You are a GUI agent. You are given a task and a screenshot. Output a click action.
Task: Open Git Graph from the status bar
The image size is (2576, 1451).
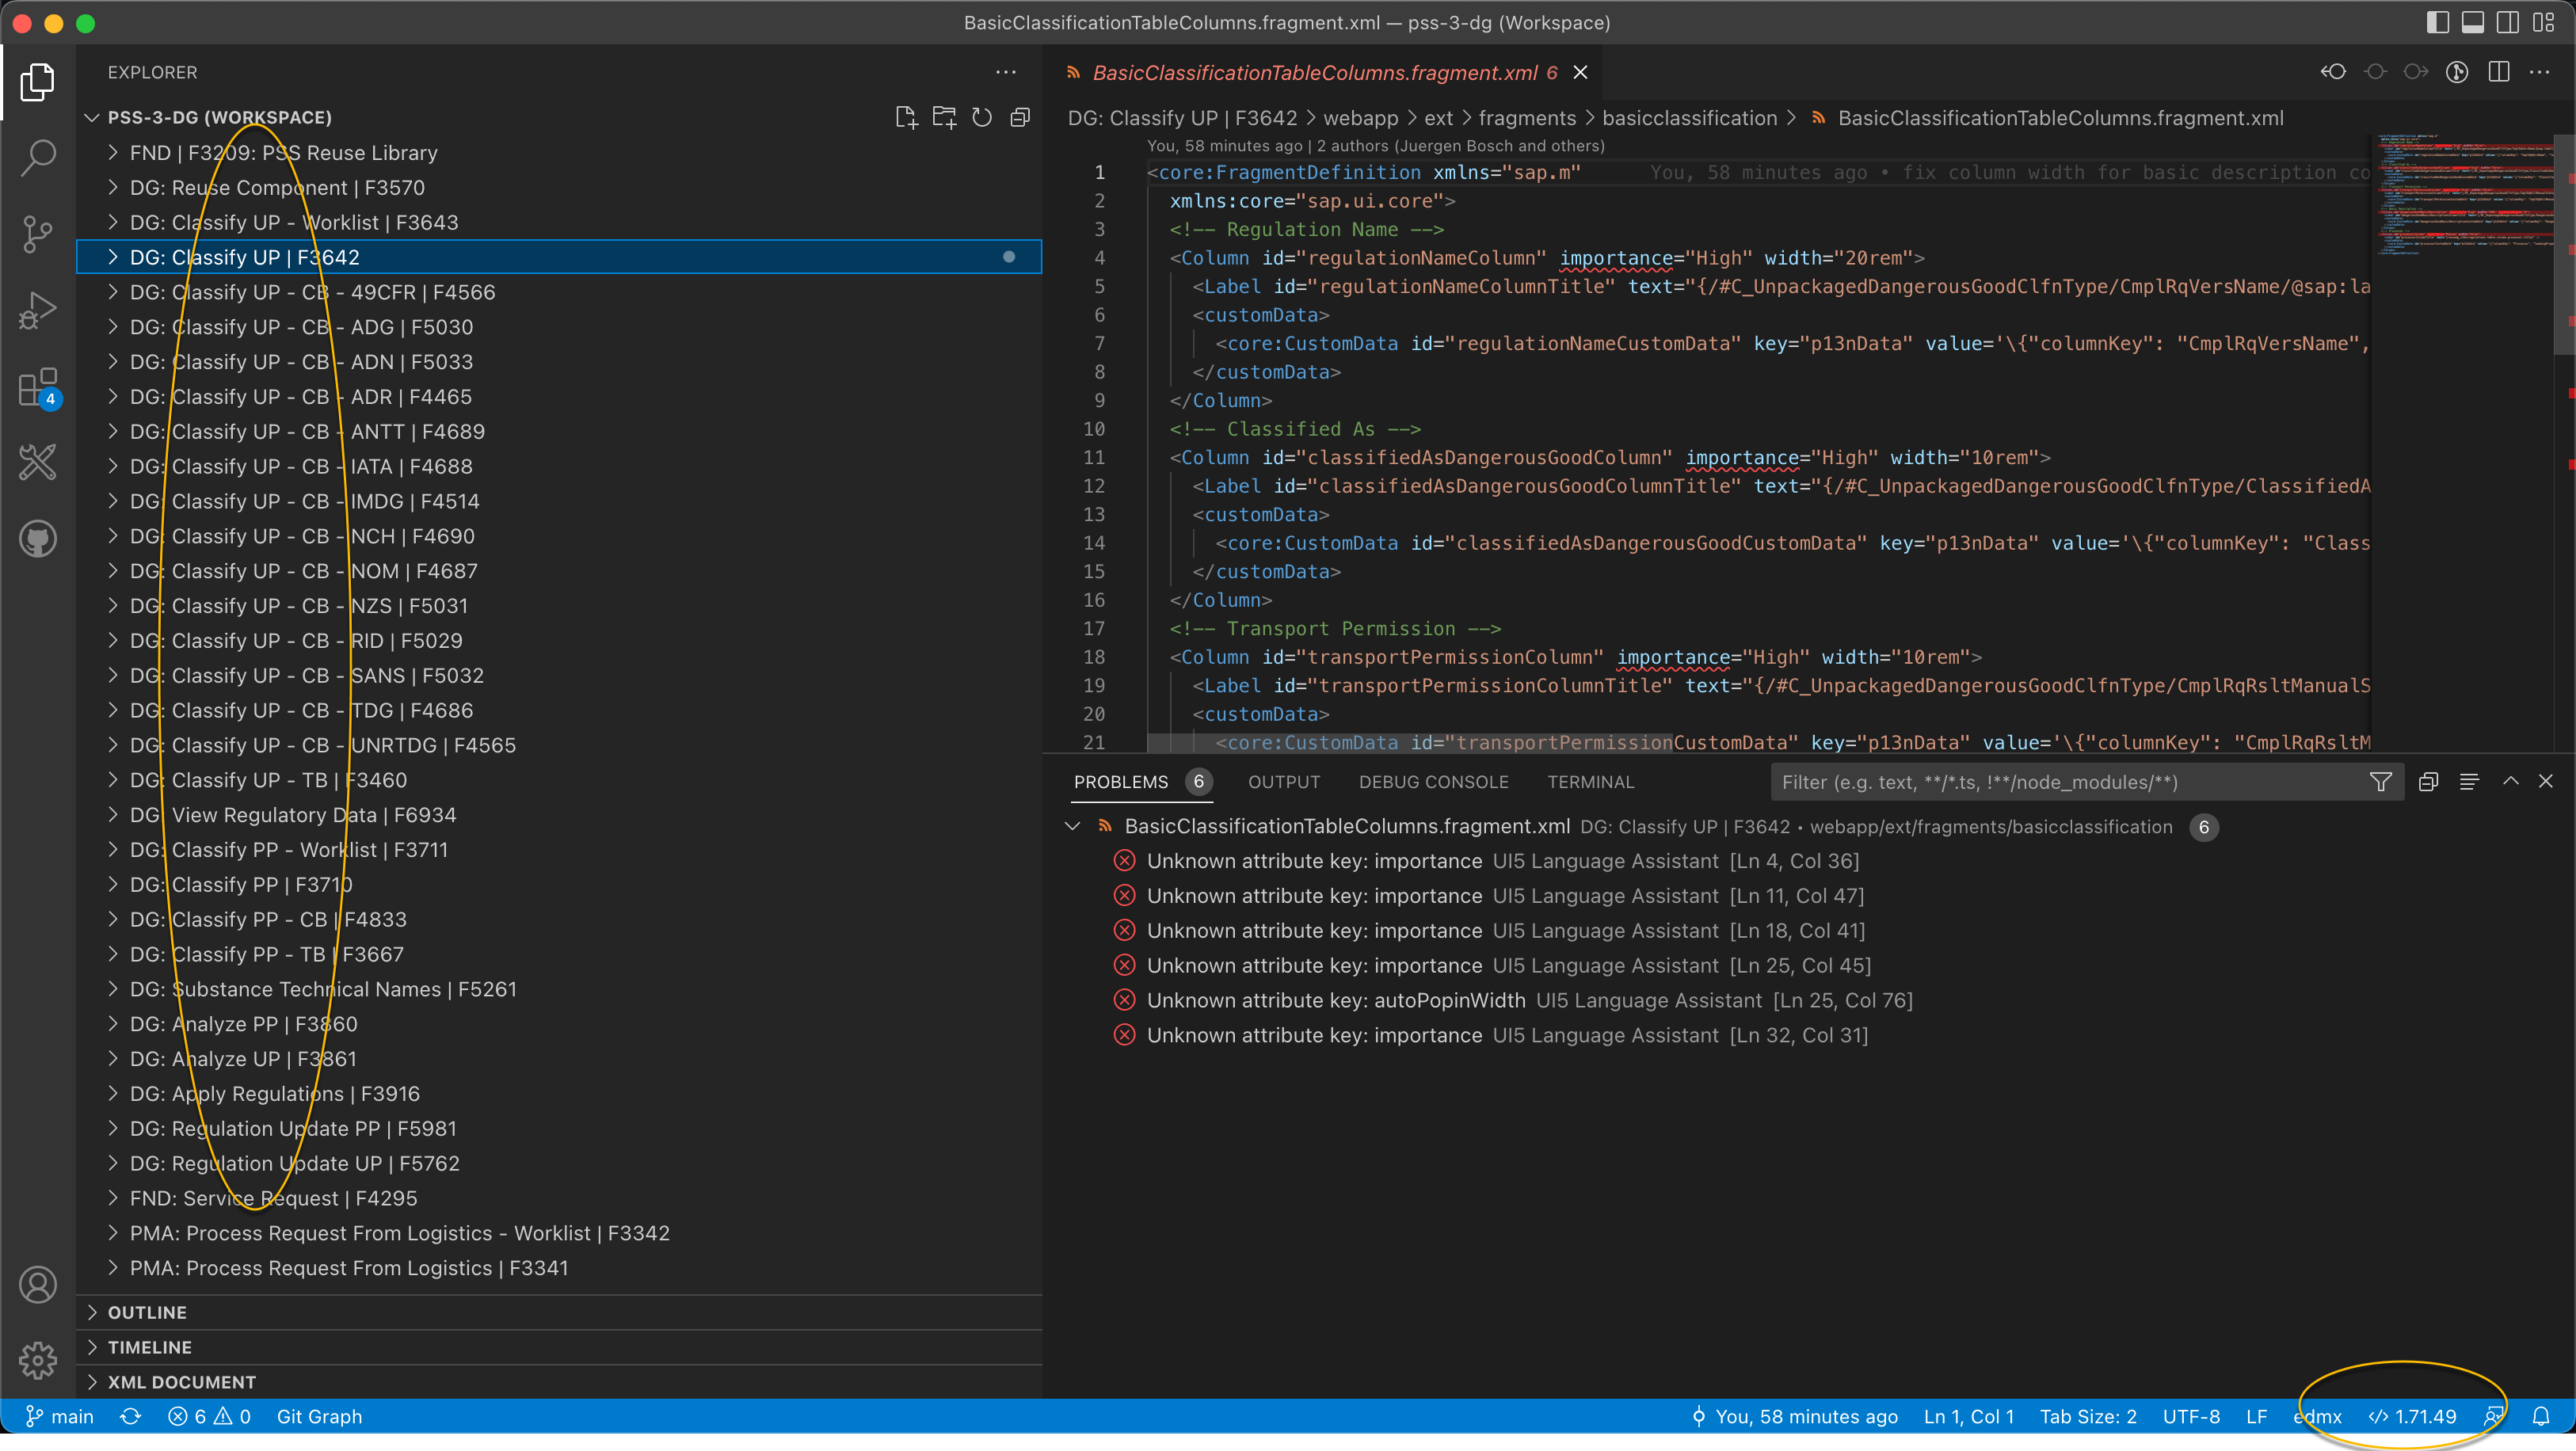click(320, 1416)
